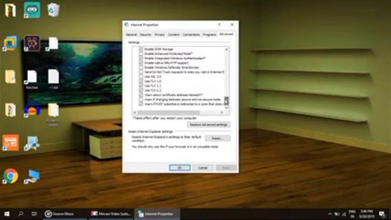Image resolution: width=391 pixels, height=220 pixels.
Task: Click Internet Properties taskbar item
Action: click(157, 214)
